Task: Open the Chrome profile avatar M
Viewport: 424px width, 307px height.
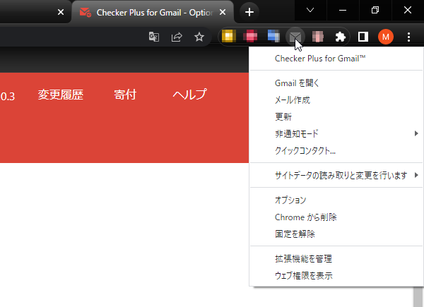Action: (385, 37)
